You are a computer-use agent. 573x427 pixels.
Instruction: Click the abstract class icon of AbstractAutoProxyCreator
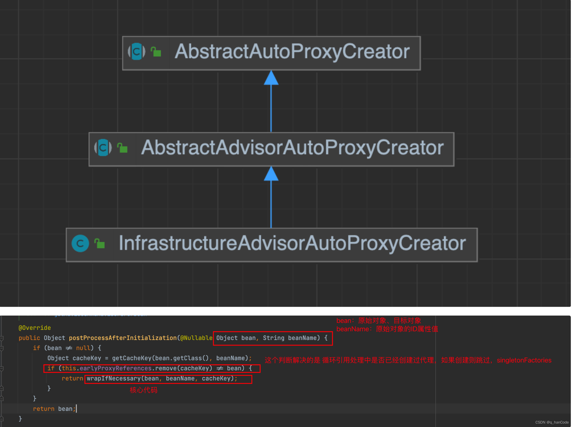(137, 52)
